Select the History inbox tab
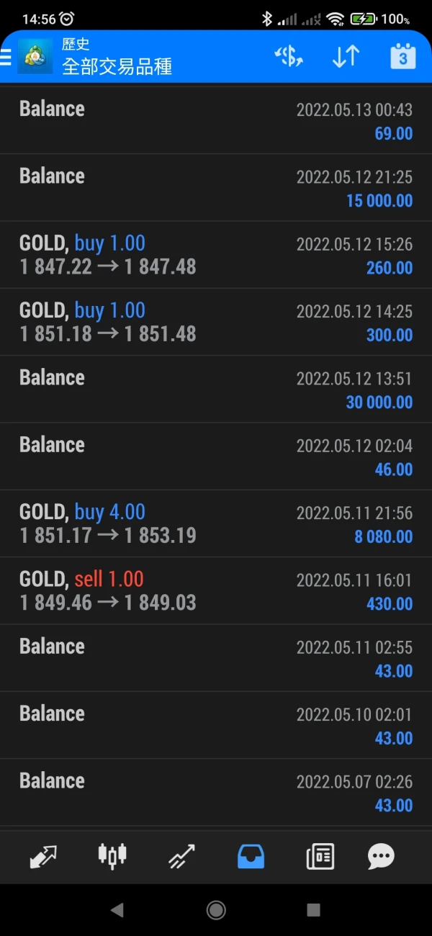Viewport: 432px width, 936px height. pos(251,857)
